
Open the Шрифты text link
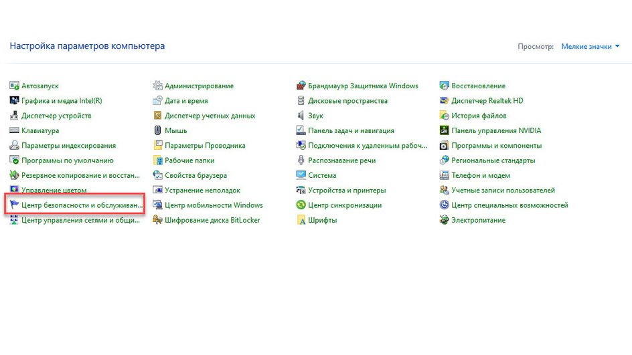[x=323, y=220]
